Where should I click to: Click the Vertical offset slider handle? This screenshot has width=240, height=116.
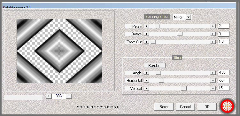click(184, 88)
